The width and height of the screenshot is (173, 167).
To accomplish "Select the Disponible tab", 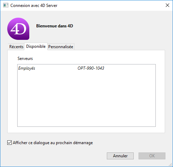I will point(36,46).
